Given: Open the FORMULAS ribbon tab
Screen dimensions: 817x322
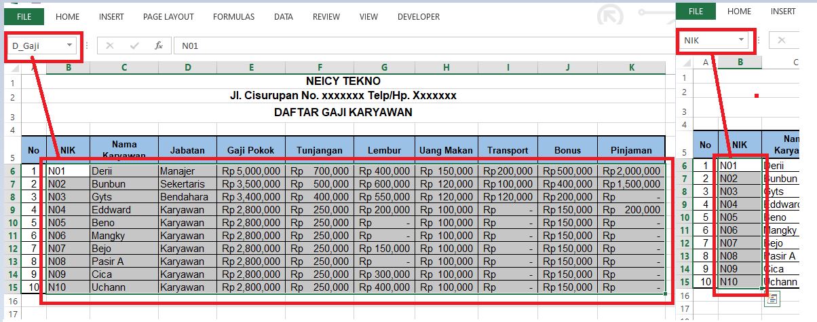Looking at the screenshot, I should pyautogui.click(x=234, y=16).
